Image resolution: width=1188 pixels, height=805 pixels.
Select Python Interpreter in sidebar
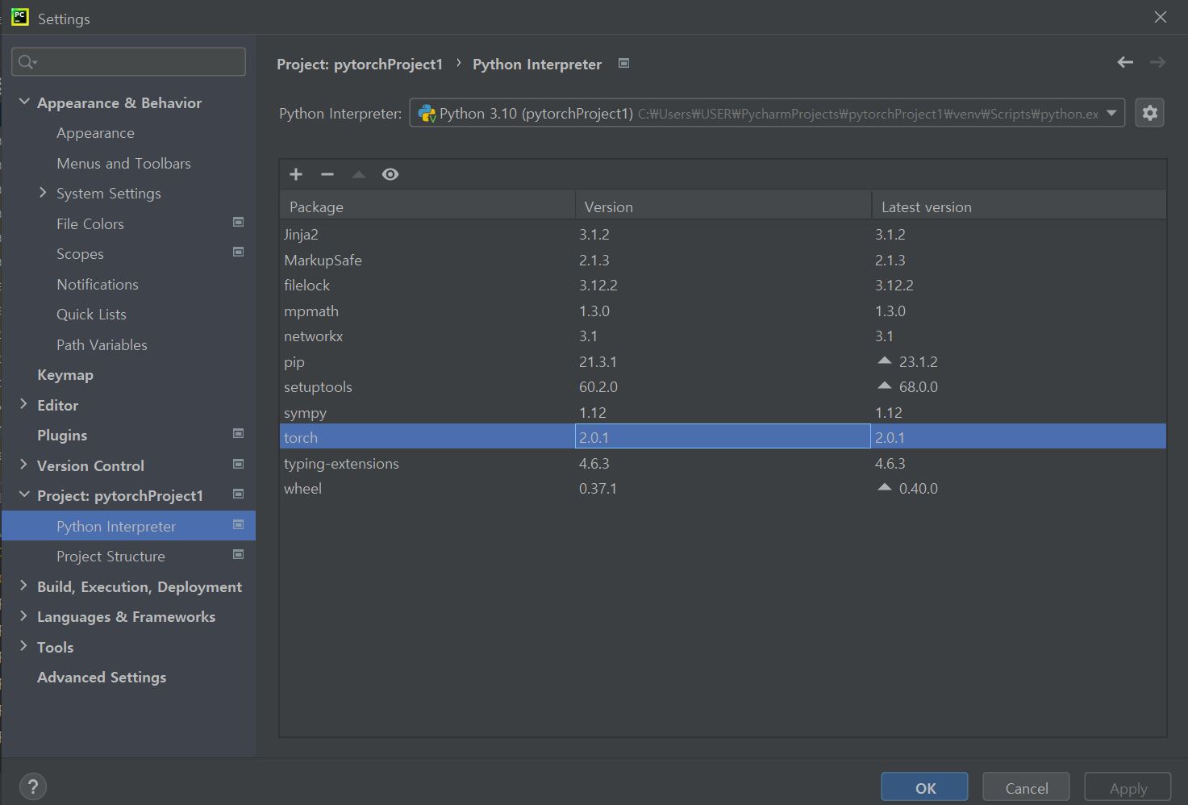pyautogui.click(x=128, y=526)
